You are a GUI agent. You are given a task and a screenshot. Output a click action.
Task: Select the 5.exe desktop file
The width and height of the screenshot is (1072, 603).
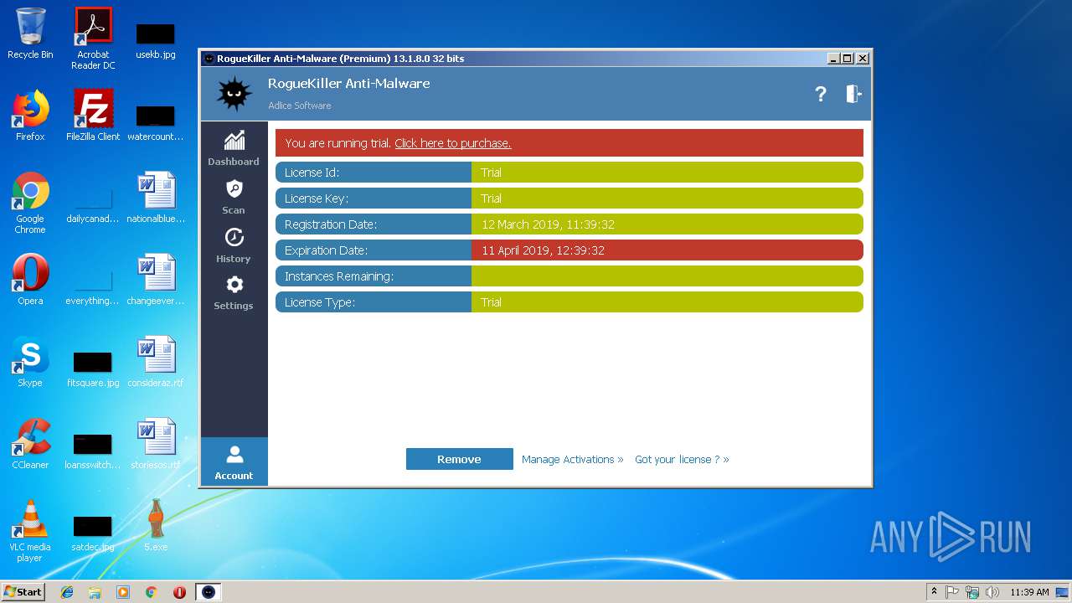pos(156,525)
